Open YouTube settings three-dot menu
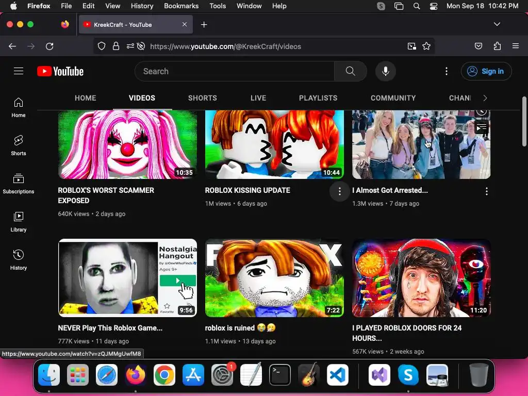The image size is (528, 396). pyautogui.click(x=447, y=71)
